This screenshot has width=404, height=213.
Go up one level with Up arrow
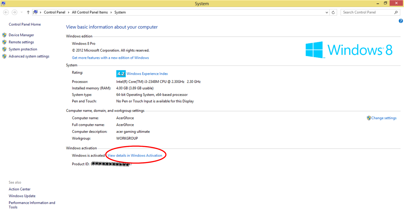coord(28,12)
